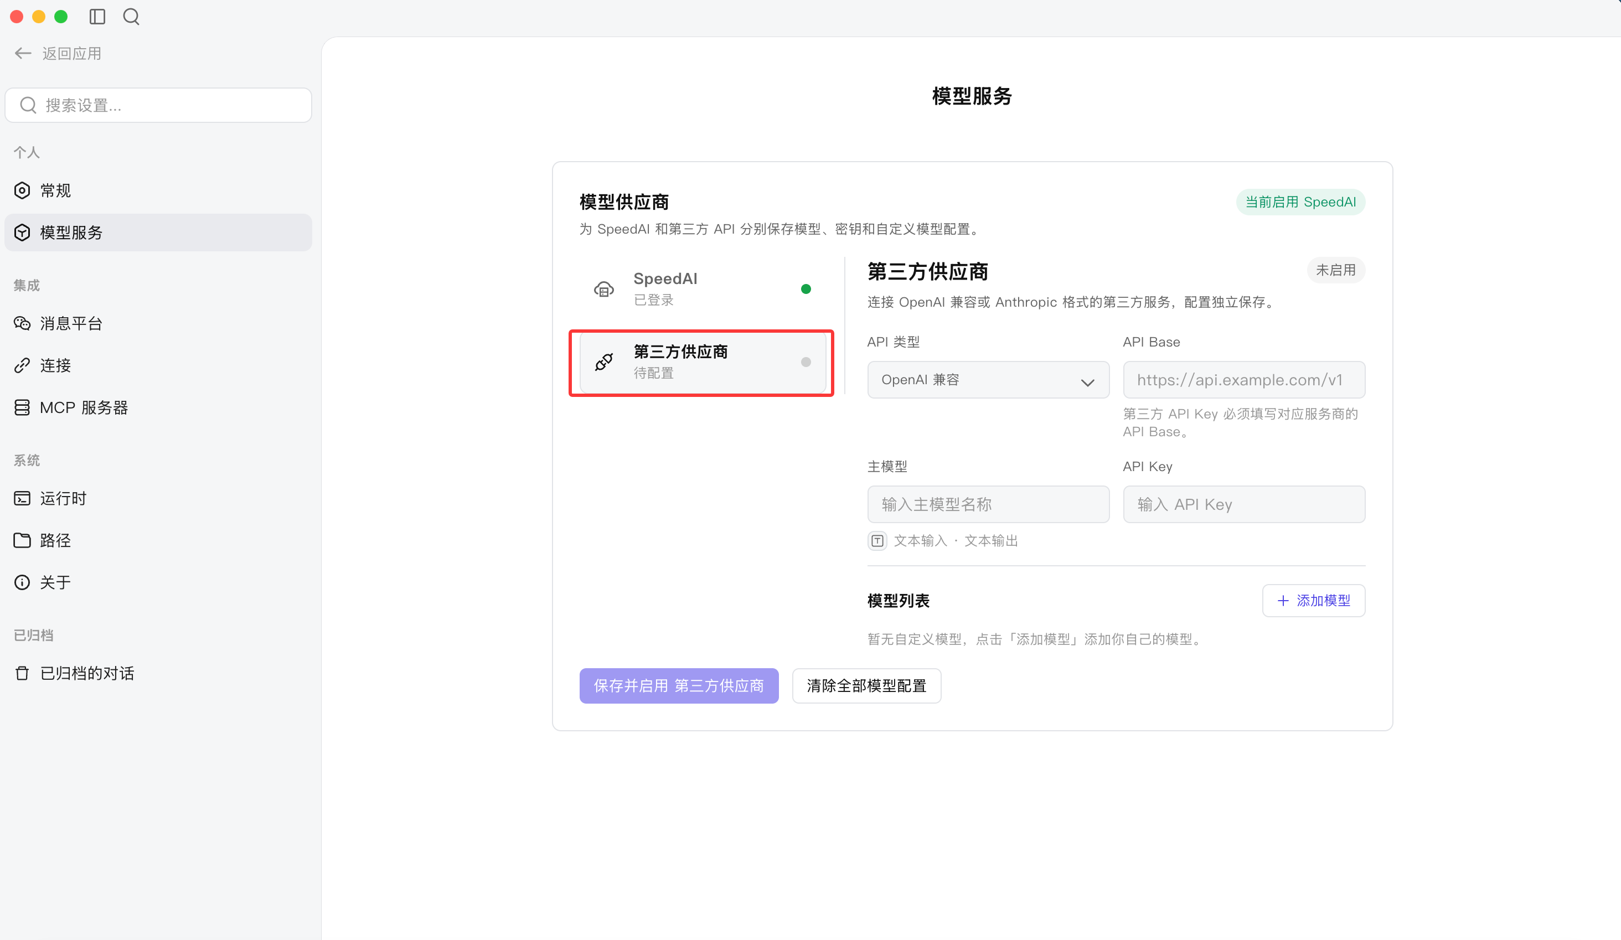This screenshot has height=940, width=1621.
Task: Toggle the sidebar panel icon
Action: [97, 17]
